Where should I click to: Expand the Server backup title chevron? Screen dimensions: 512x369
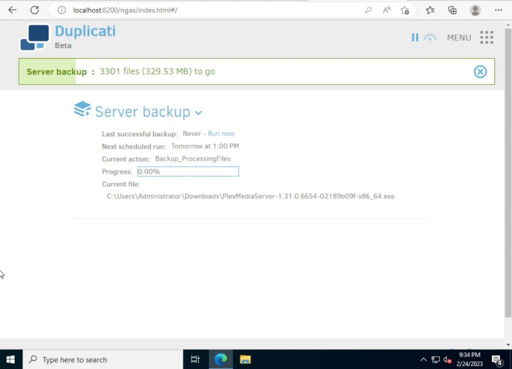click(x=198, y=113)
